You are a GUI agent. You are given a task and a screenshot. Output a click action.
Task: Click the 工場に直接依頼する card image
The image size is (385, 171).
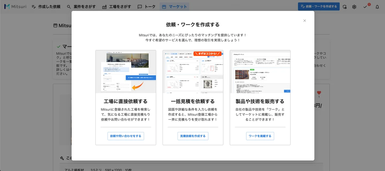pos(126,72)
